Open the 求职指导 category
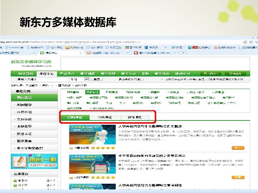The image size is (258, 193). pos(34,127)
